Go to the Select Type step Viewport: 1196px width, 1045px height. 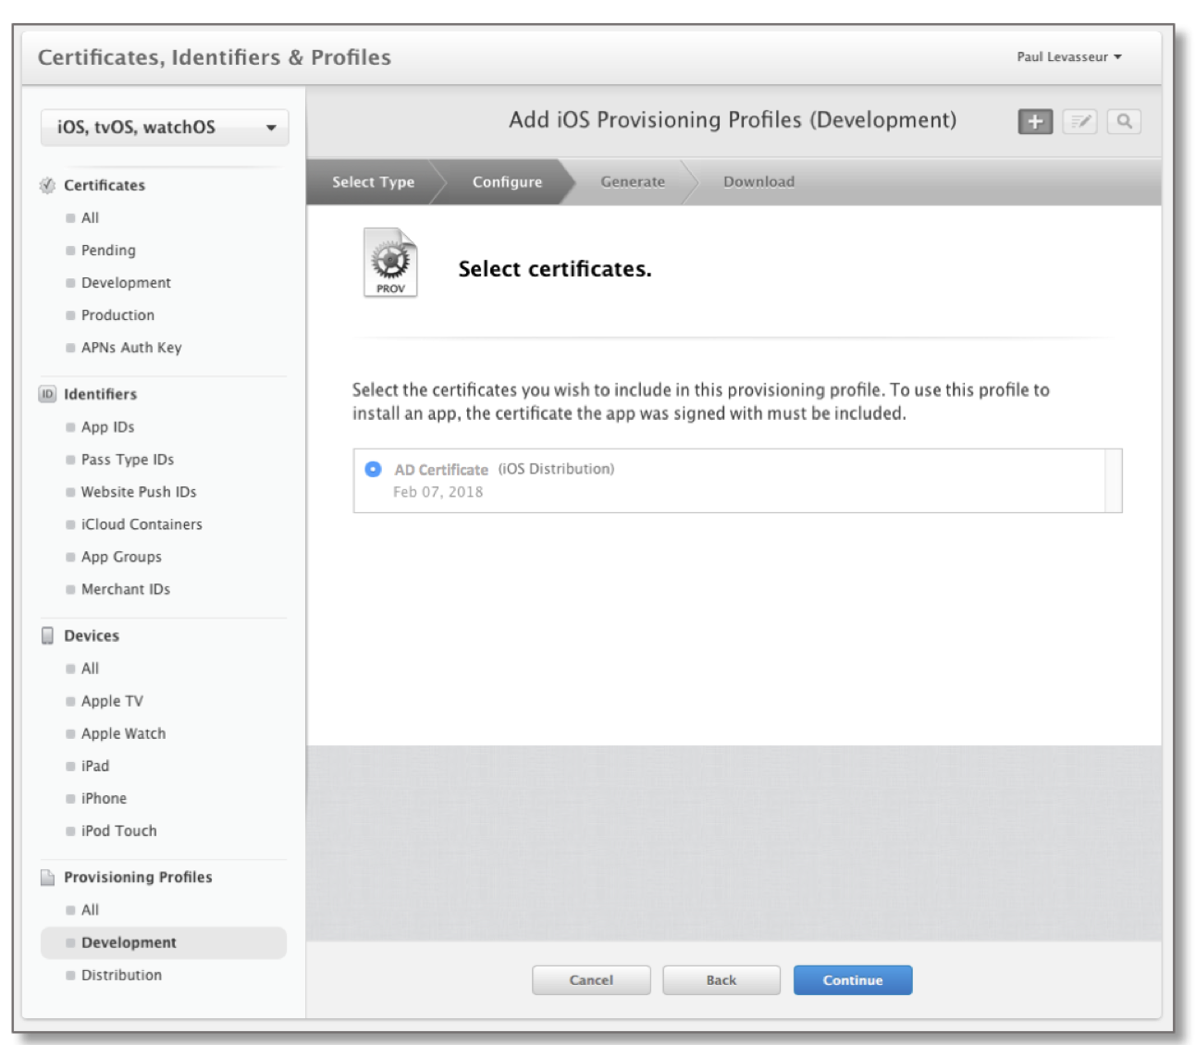(x=373, y=182)
